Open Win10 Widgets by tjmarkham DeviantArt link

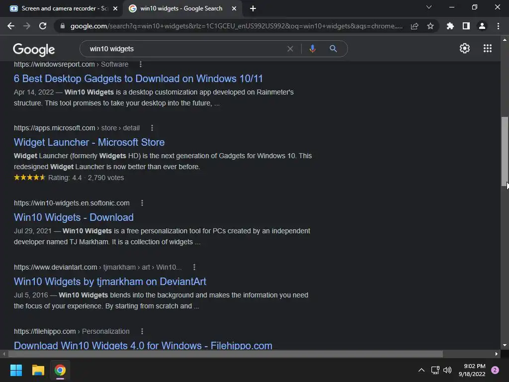pos(110,282)
